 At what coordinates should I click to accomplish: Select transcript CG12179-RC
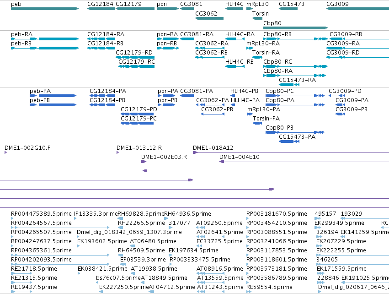[x=137, y=62]
